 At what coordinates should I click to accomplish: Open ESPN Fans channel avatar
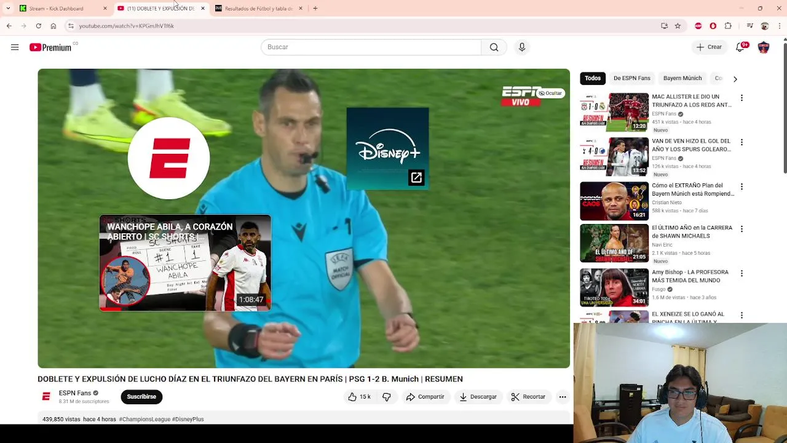pos(46,397)
